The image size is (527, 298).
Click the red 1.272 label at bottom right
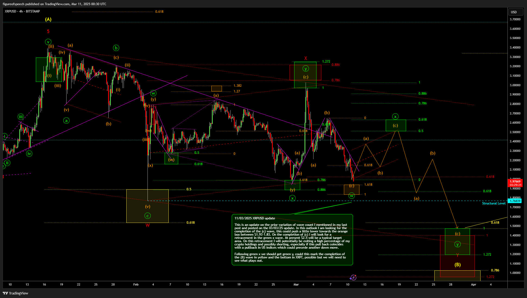pyautogui.click(x=490, y=277)
